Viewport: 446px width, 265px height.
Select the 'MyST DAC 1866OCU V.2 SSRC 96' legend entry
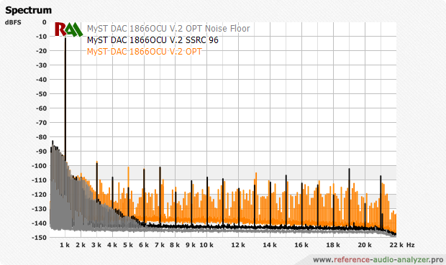[x=153, y=40]
